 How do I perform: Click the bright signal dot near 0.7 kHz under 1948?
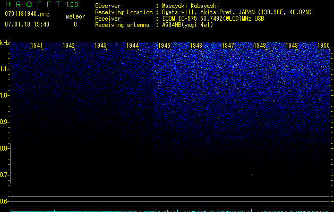tap(251, 174)
